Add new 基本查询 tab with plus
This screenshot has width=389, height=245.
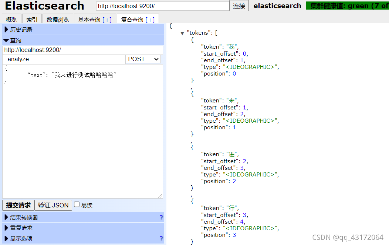107,20
